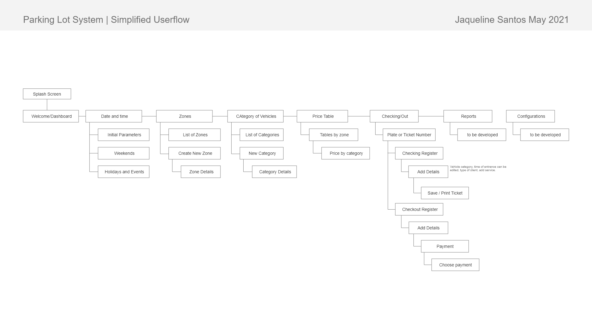This screenshot has width=592, height=333.
Task: Click 'to be developed' under Configurations
Action: (545, 135)
